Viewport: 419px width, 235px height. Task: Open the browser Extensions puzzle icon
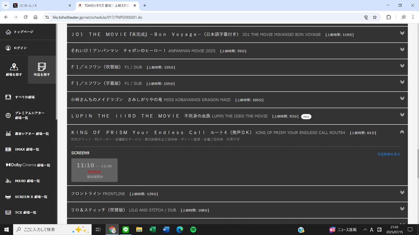[x=389, y=17]
